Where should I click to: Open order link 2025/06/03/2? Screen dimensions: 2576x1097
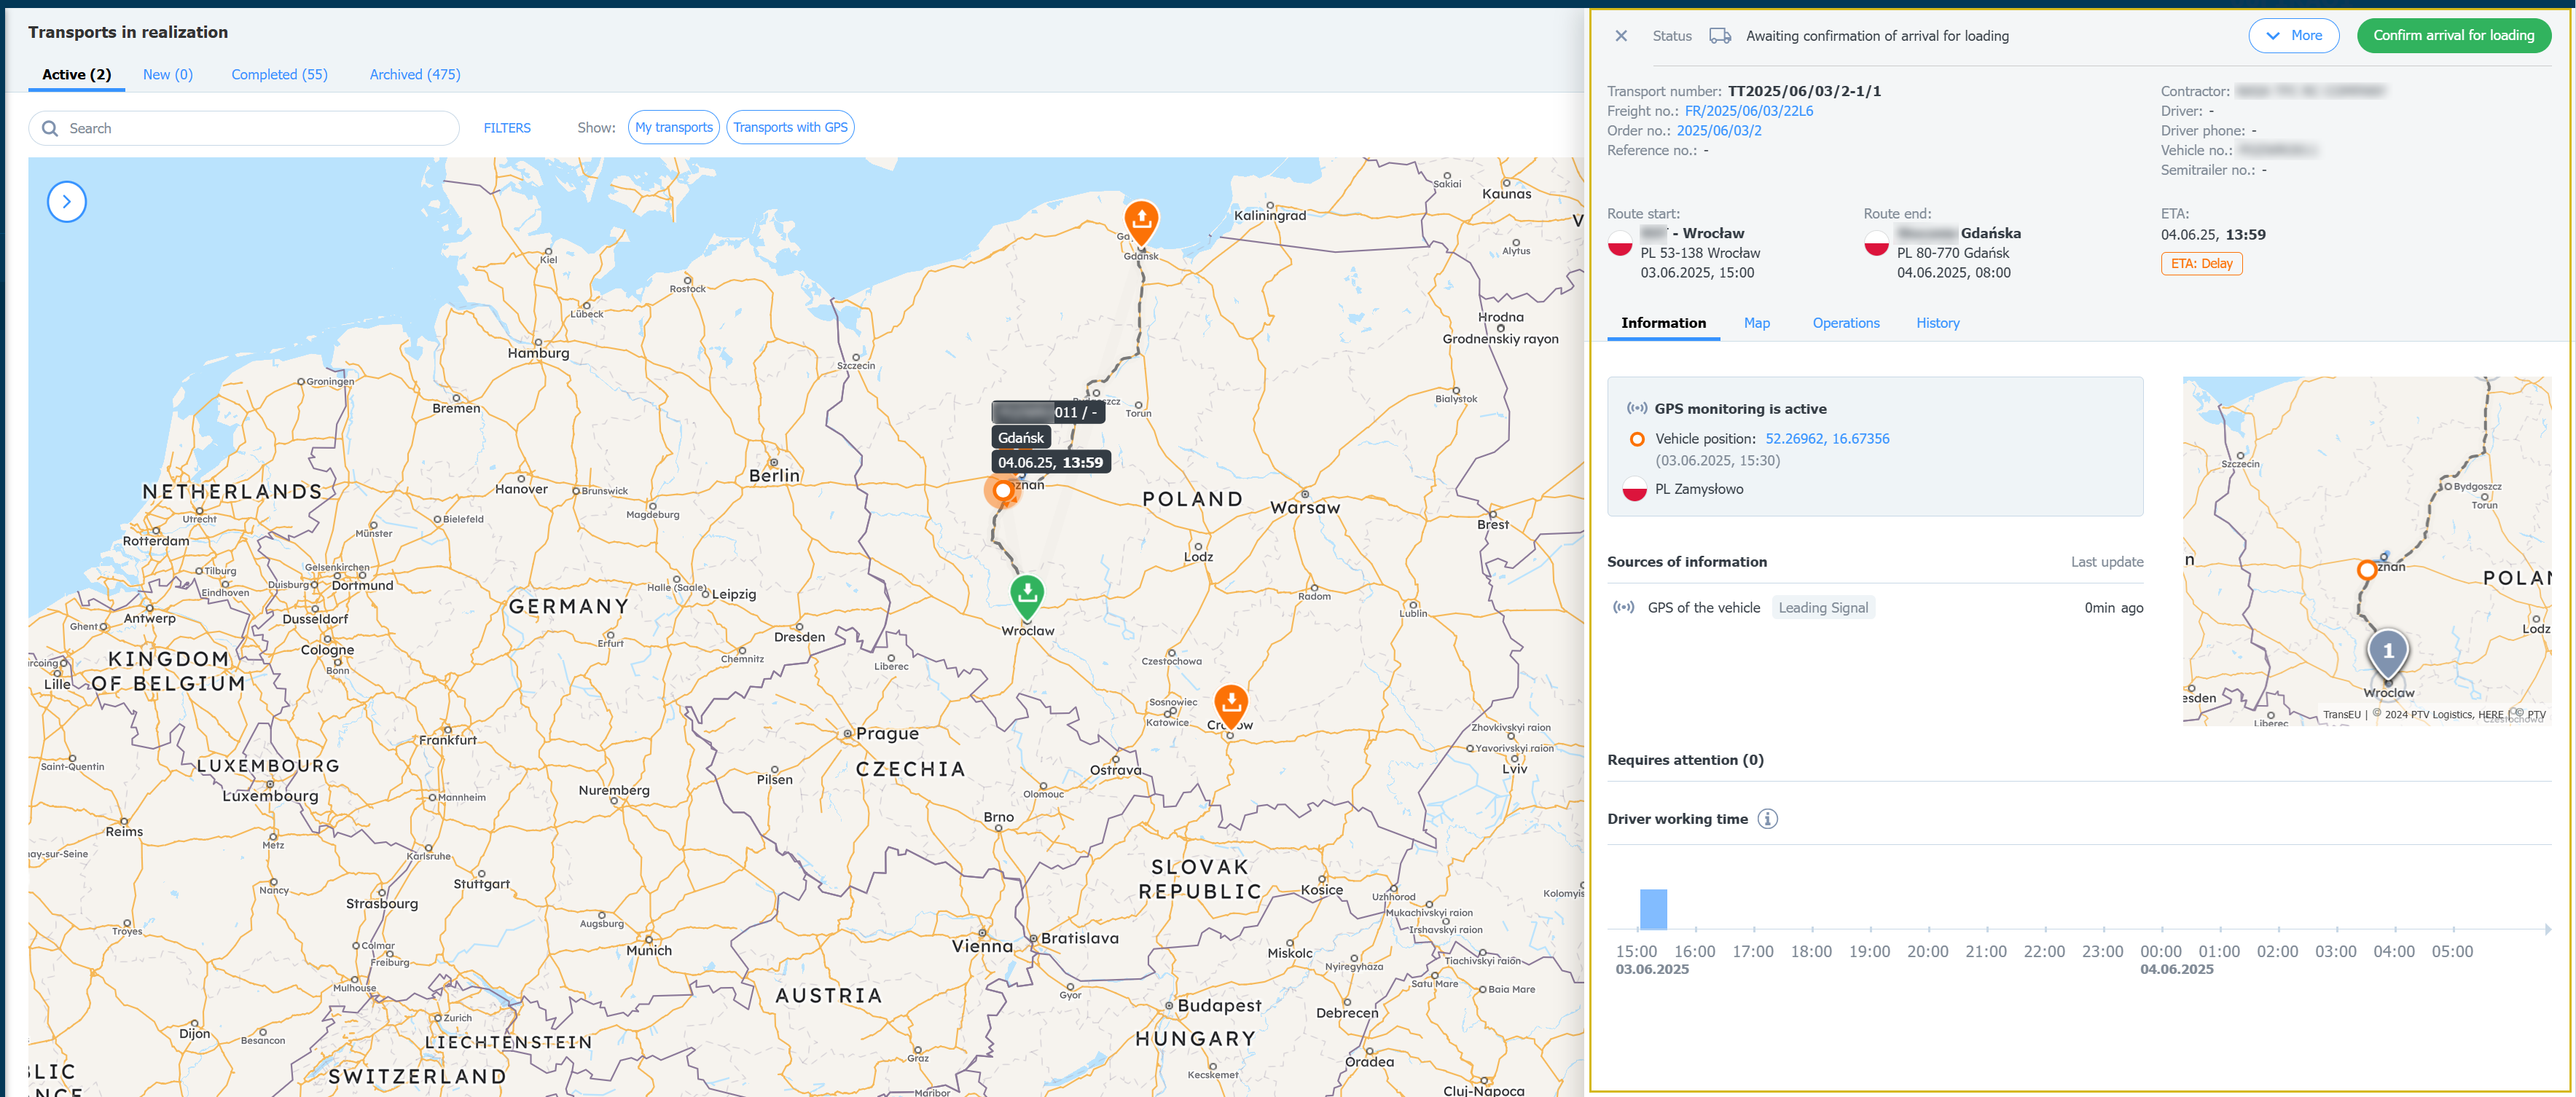1719,131
